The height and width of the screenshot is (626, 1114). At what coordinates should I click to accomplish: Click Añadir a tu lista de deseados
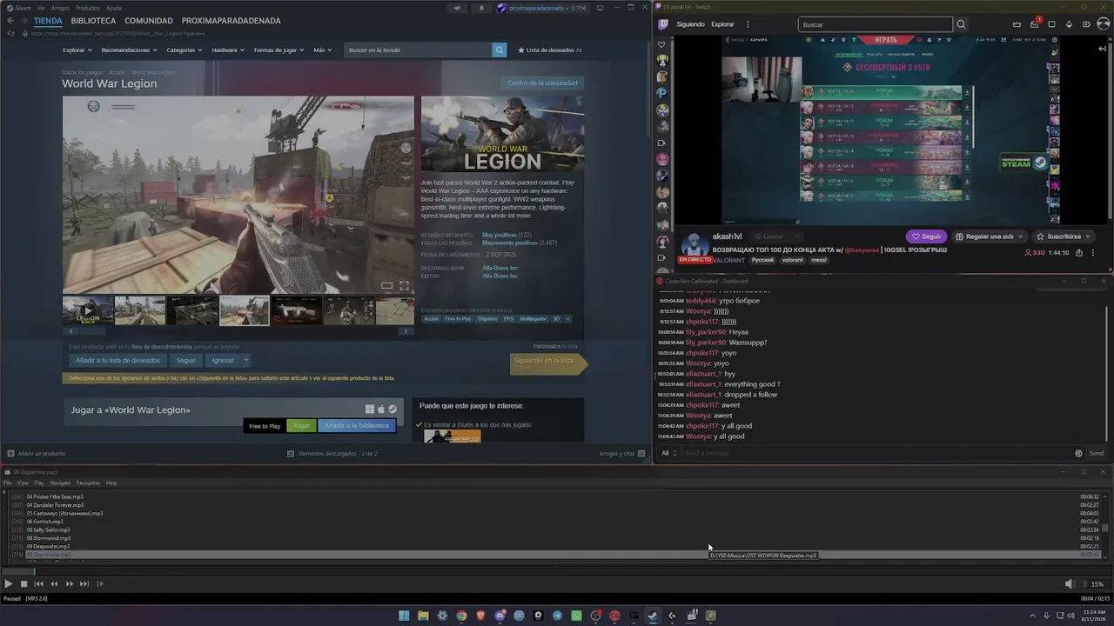tap(117, 360)
